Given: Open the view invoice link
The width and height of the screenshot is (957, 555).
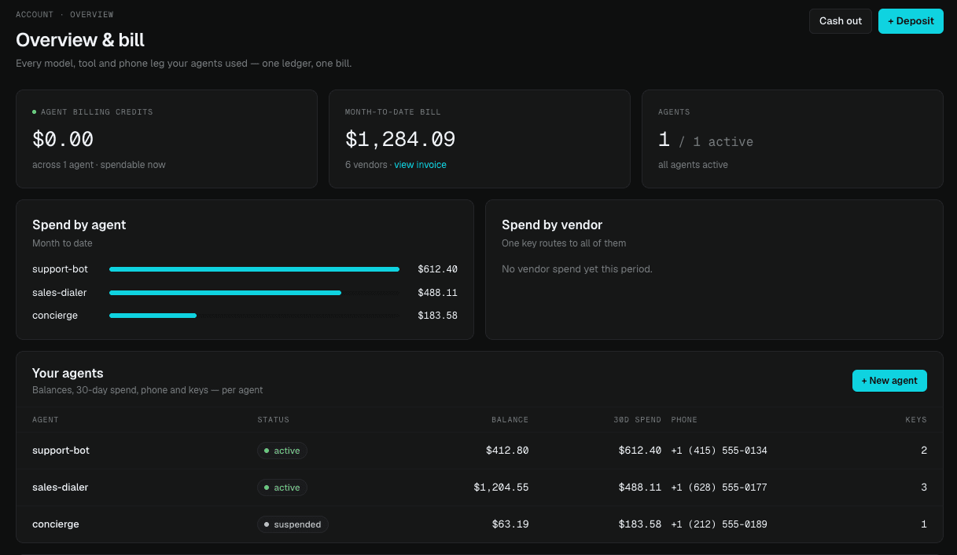Looking at the screenshot, I should pos(420,165).
